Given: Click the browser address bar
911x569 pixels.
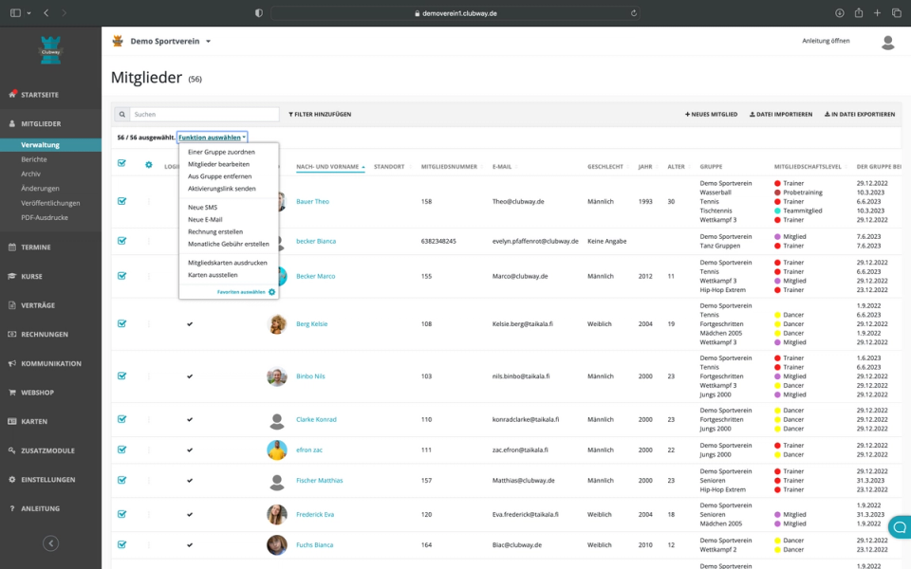Looking at the screenshot, I should pos(455,13).
